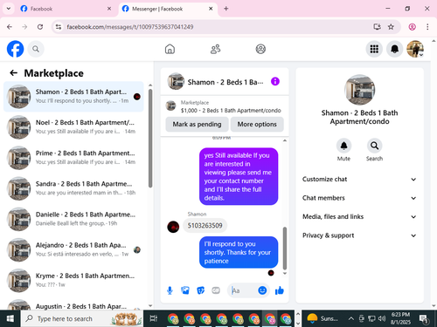Go back using the Marketplace arrow
This screenshot has width=437, height=327.
(x=14, y=73)
